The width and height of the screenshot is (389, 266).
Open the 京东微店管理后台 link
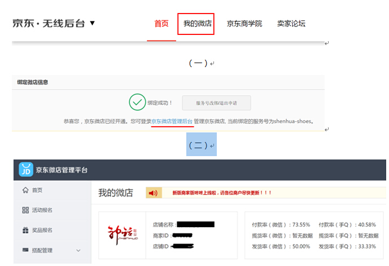pos(172,121)
